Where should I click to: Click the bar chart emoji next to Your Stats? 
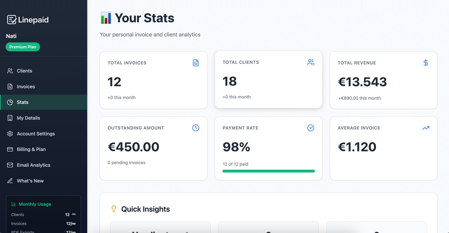point(106,18)
